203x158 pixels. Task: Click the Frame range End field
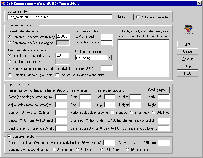[x=85, y=105]
